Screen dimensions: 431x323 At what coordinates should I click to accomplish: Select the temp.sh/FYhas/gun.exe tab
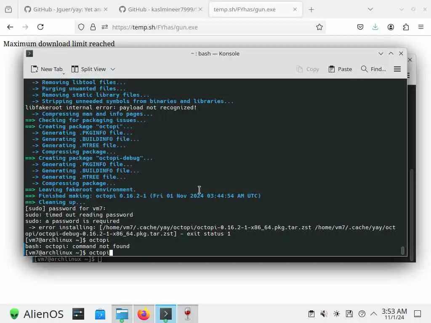(x=255, y=9)
